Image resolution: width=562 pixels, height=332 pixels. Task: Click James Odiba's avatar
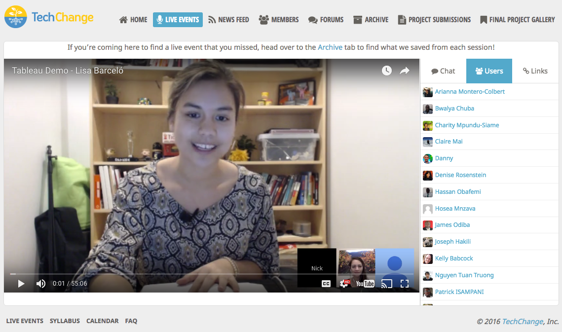[x=428, y=225]
